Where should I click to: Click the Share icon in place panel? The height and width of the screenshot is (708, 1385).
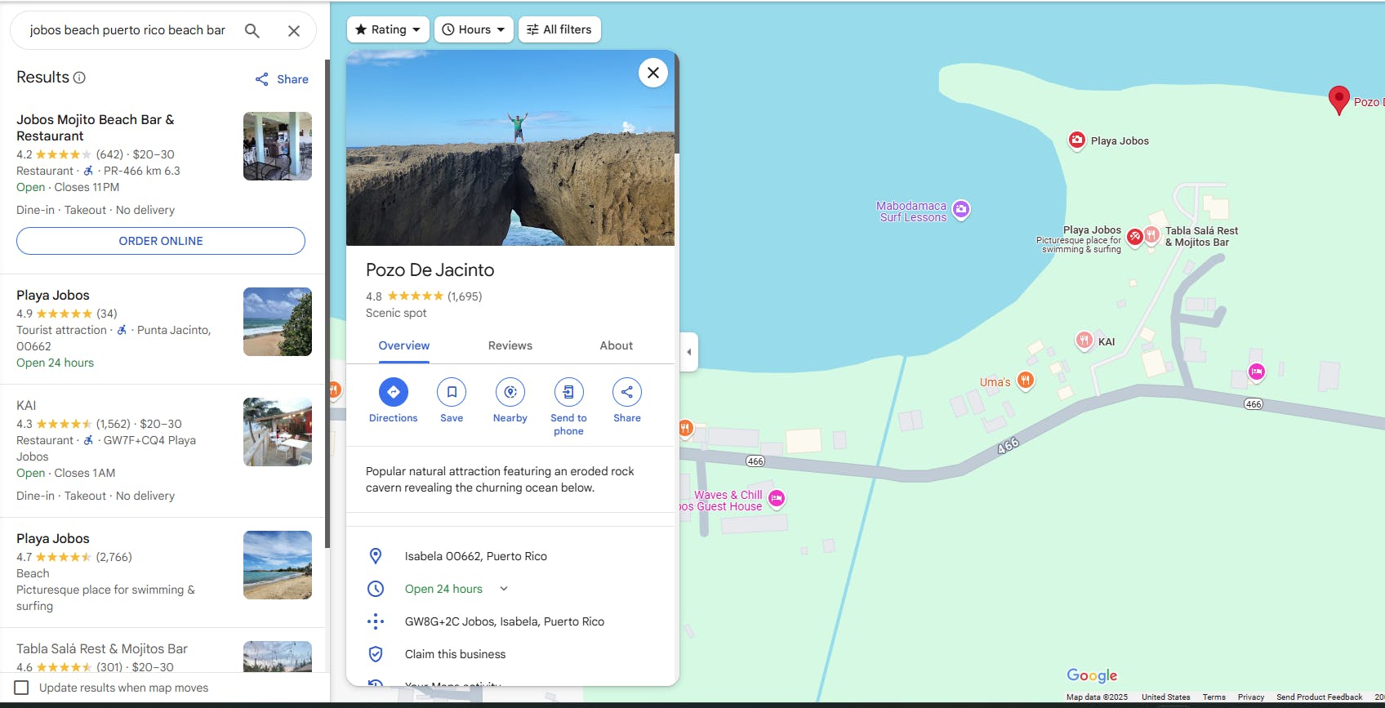[x=626, y=392]
